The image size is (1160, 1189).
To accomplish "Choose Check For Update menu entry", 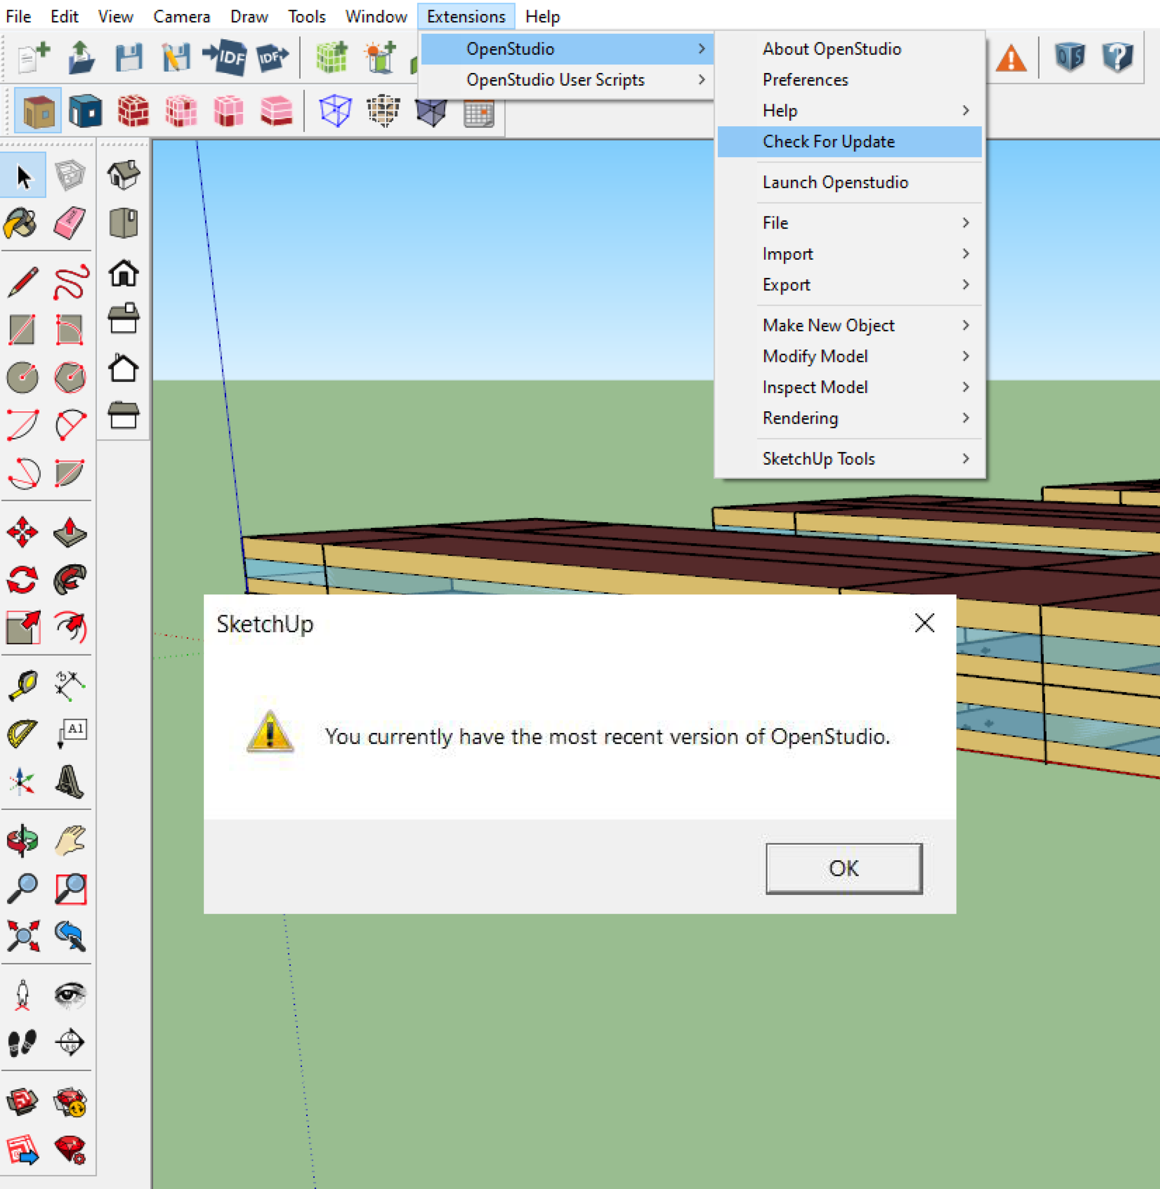I will [x=829, y=141].
